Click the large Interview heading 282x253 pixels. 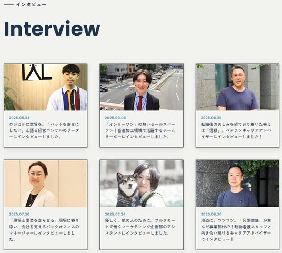point(52,28)
